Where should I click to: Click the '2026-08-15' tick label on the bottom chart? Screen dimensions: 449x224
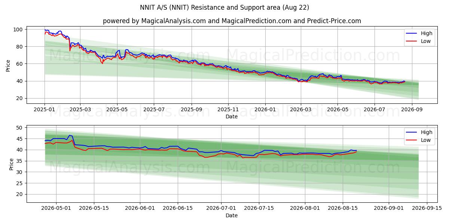click(342, 208)
